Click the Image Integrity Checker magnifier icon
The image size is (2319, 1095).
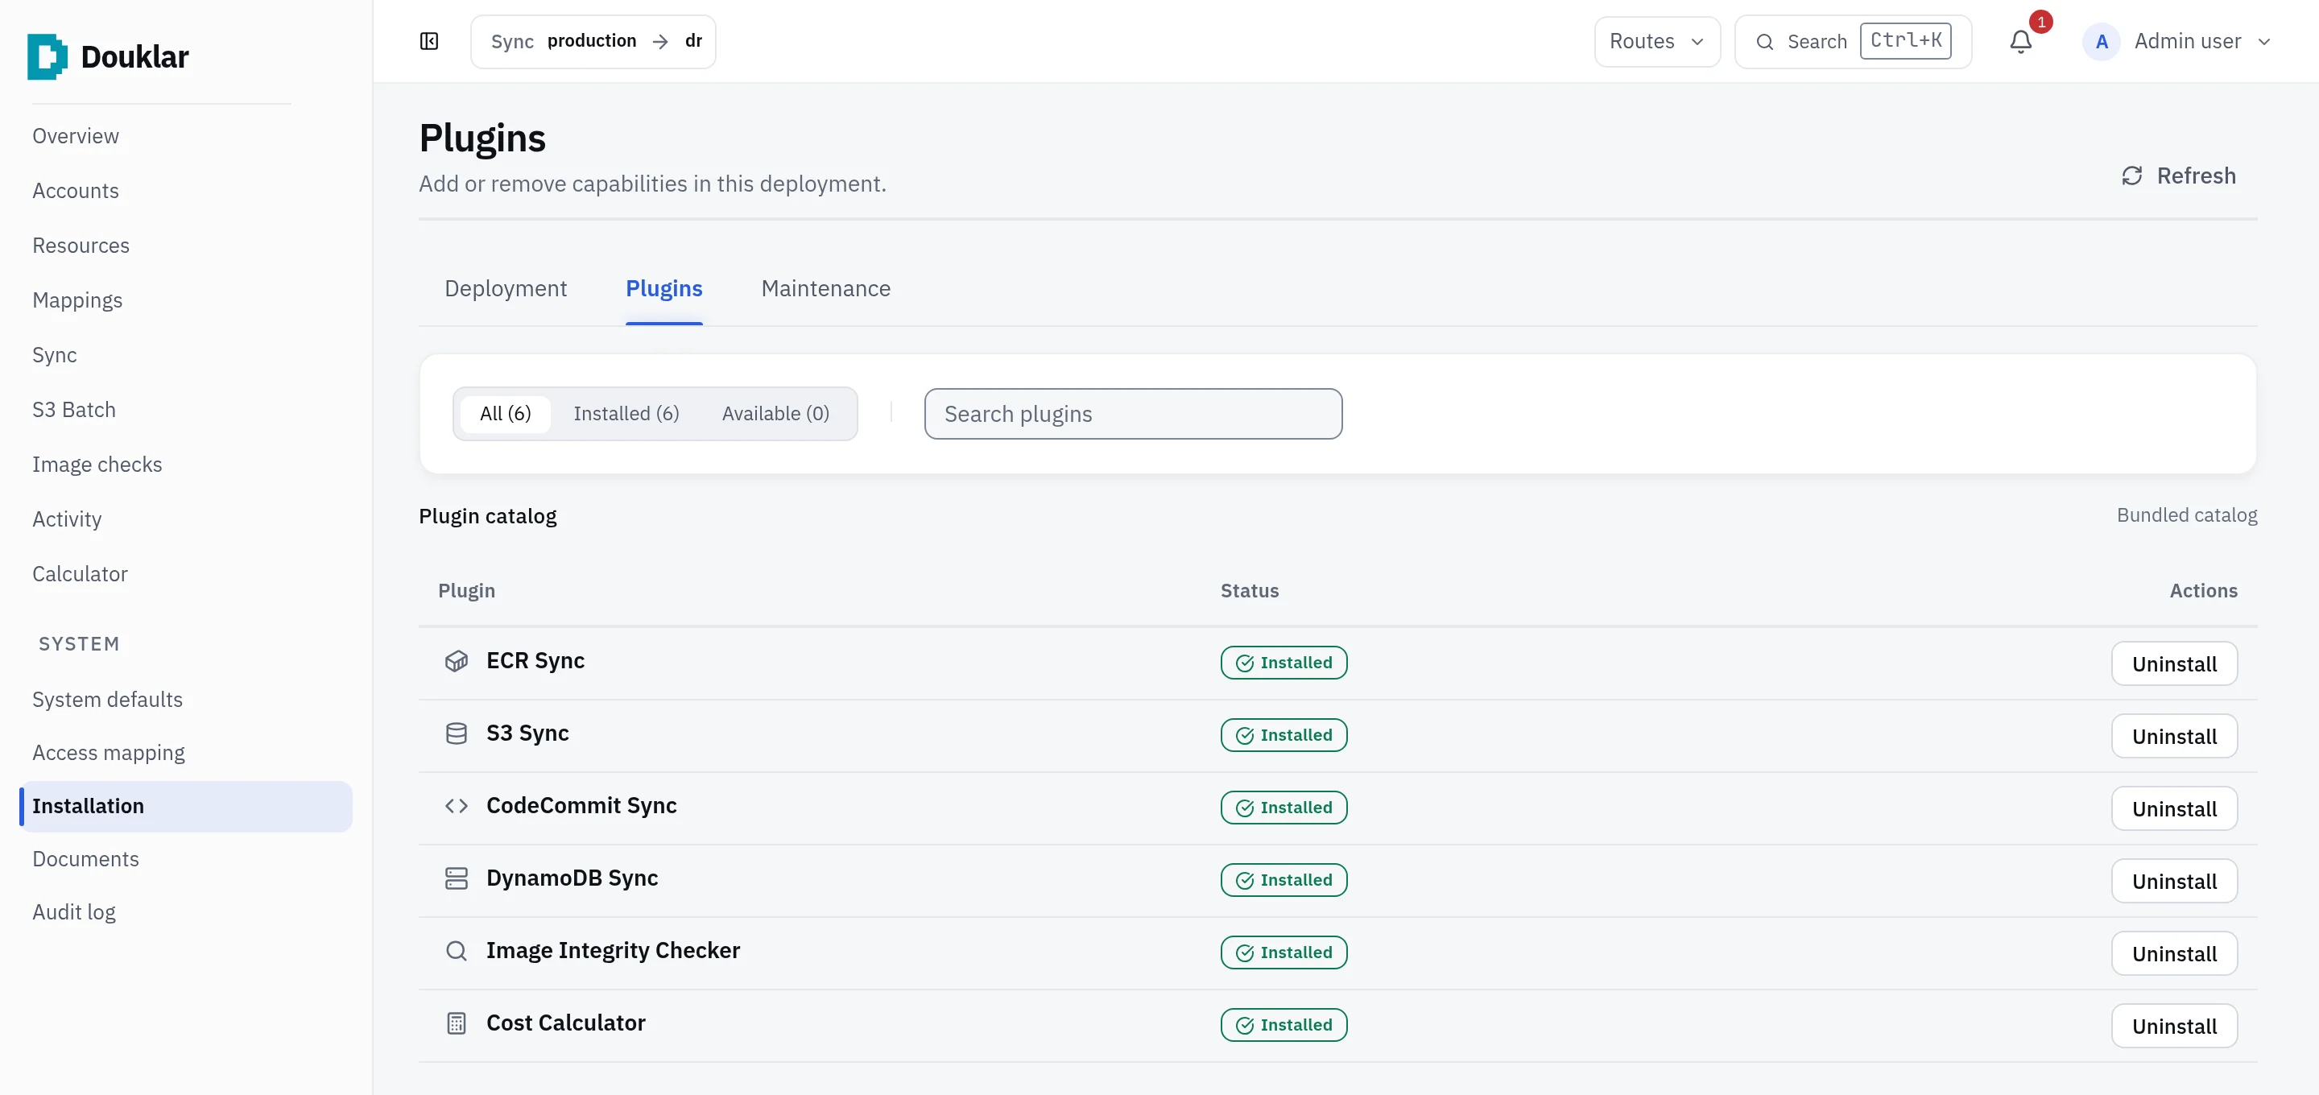coord(457,951)
